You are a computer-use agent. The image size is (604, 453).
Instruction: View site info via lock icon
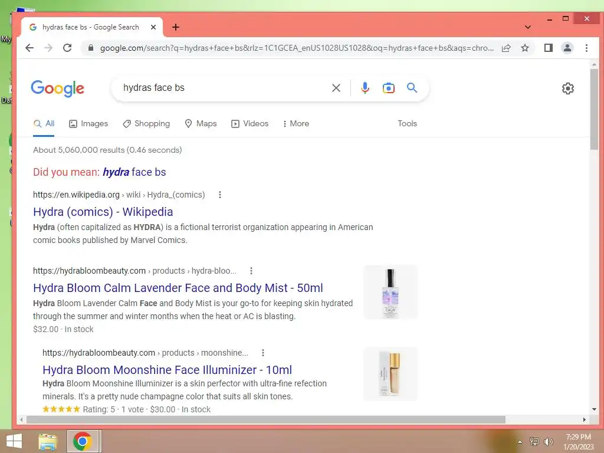(90, 48)
